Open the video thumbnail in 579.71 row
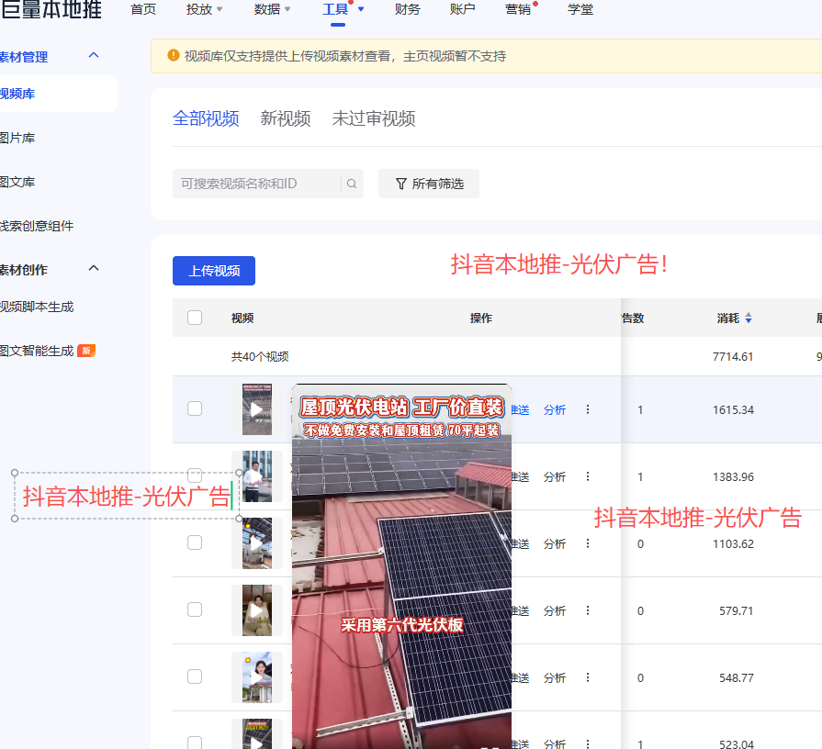This screenshot has height=749, width=822. coord(257,610)
